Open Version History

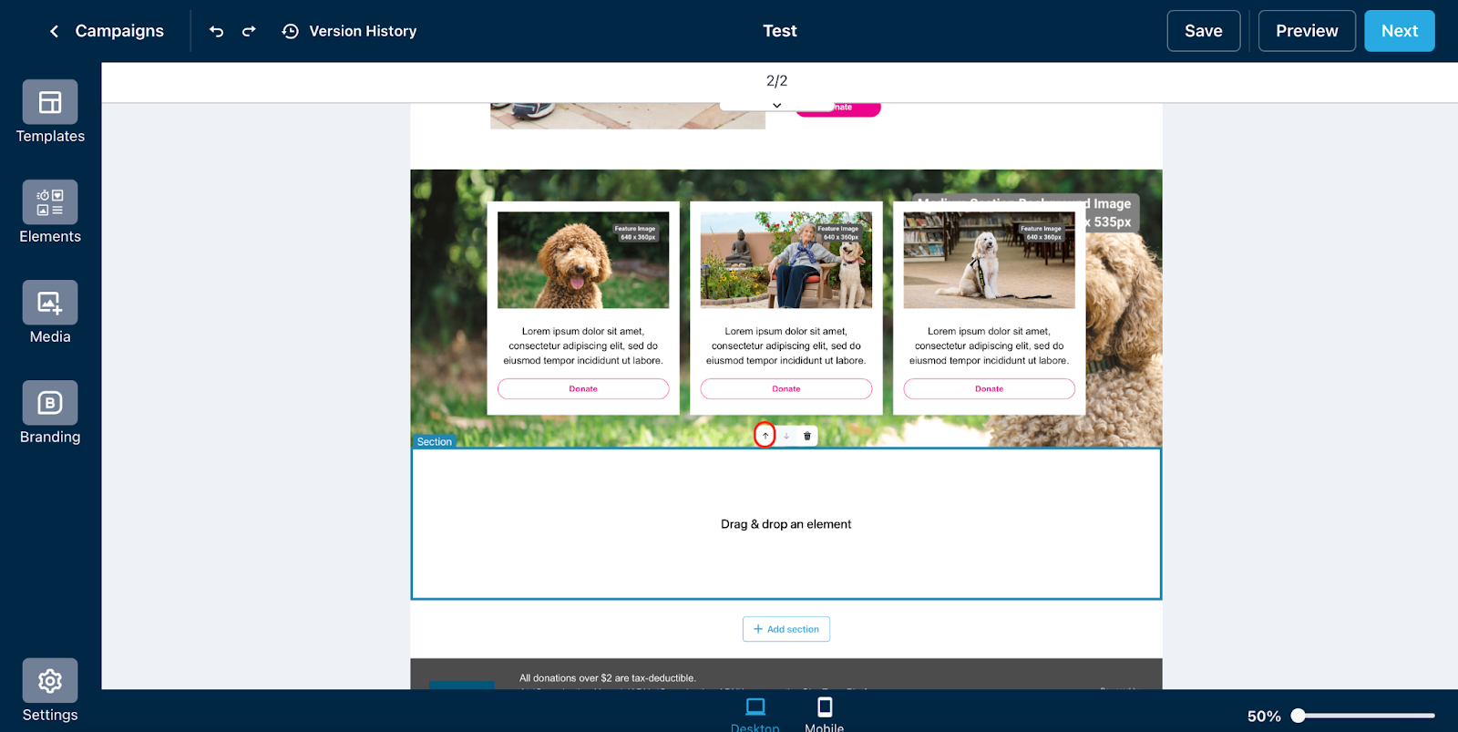point(350,31)
